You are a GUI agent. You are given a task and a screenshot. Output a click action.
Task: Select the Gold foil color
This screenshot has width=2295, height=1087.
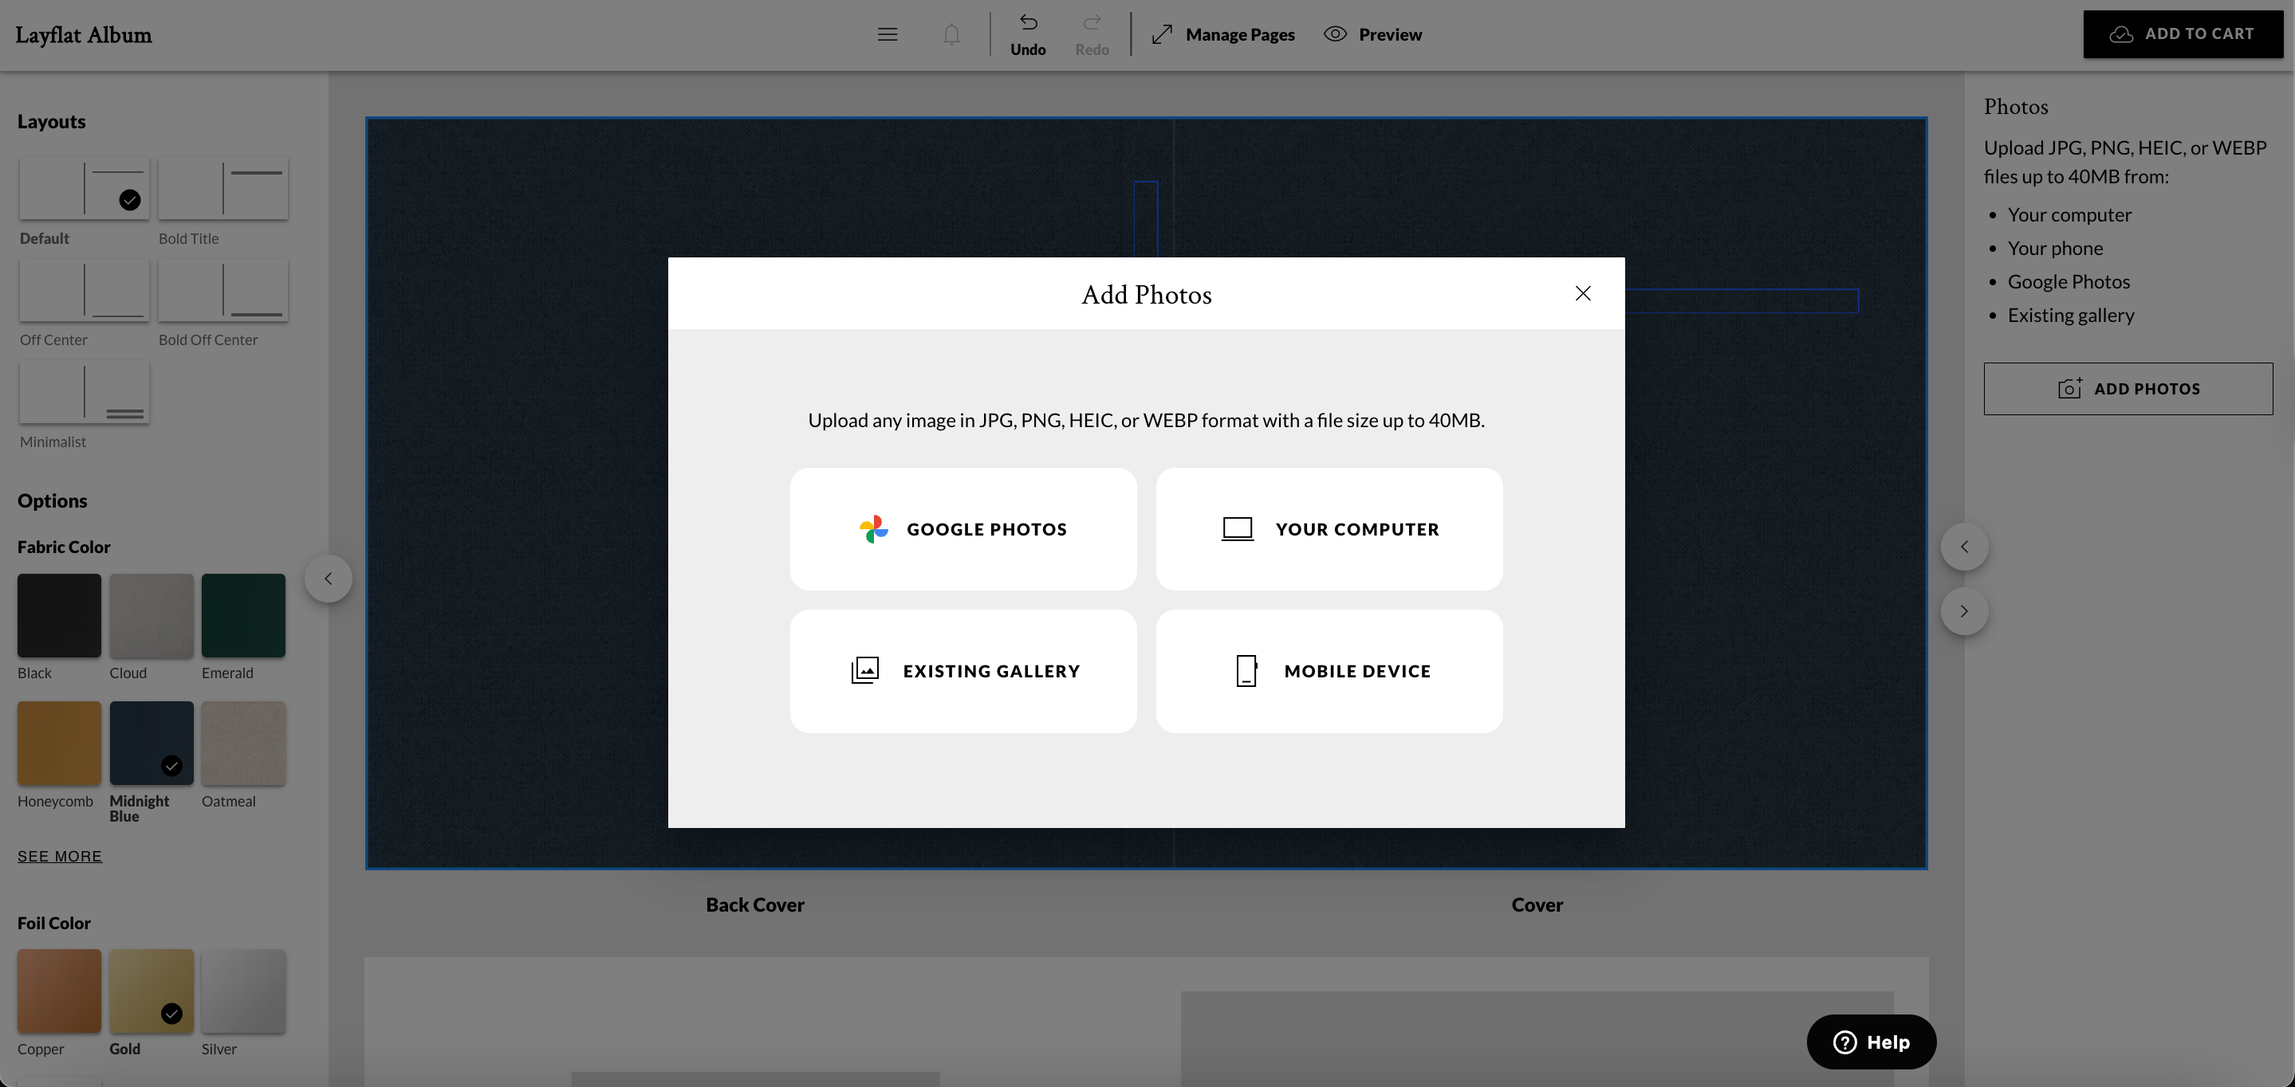[x=151, y=990]
